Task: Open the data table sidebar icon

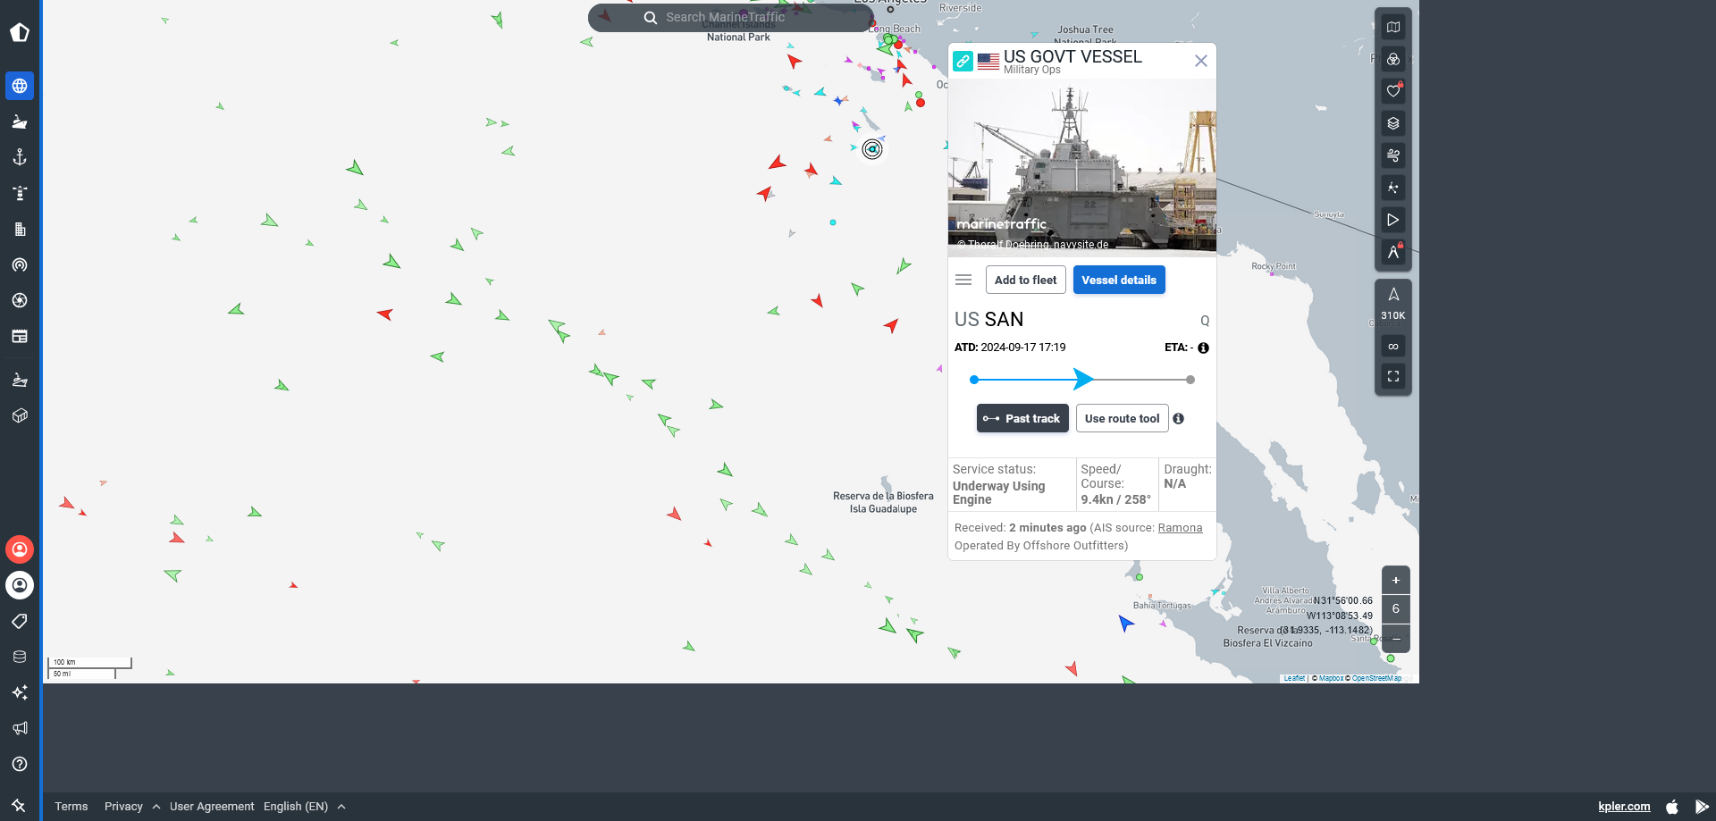Action: tap(20, 336)
